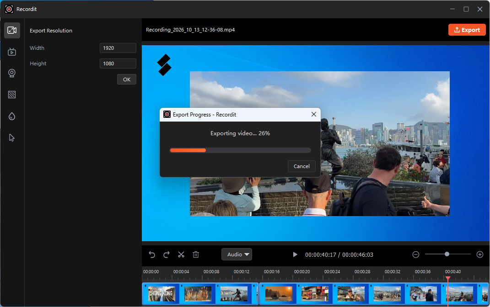Screen dimensions: 490x307
Task: Click the redo arrow icon
Action: tap(167, 254)
